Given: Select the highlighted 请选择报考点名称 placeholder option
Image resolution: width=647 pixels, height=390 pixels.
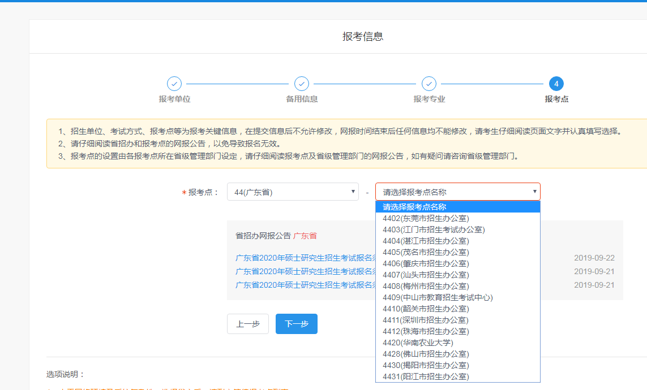Looking at the screenshot, I should (422, 206).
